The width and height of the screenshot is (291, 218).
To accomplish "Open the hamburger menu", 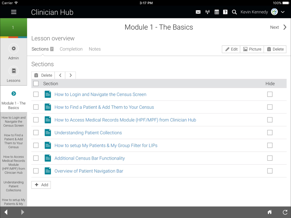I will tap(14, 12).
